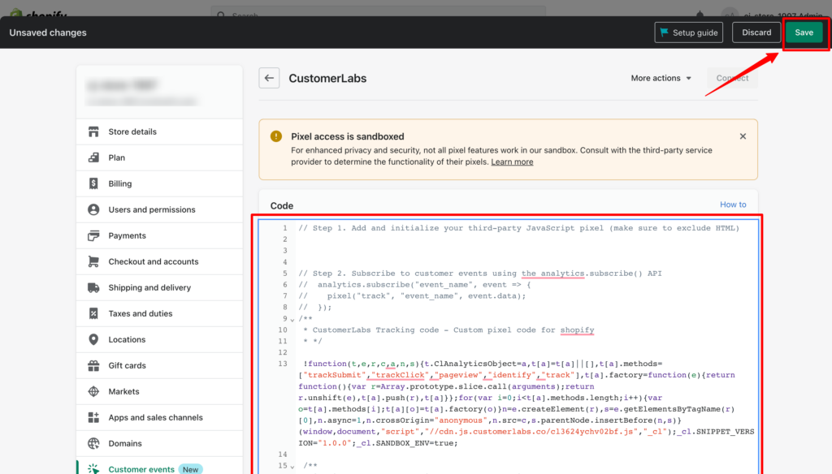The width and height of the screenshot is (832, 474).
Task: Open the Gift cards settings
Action: pyautogui.click(x=160, y=365)
